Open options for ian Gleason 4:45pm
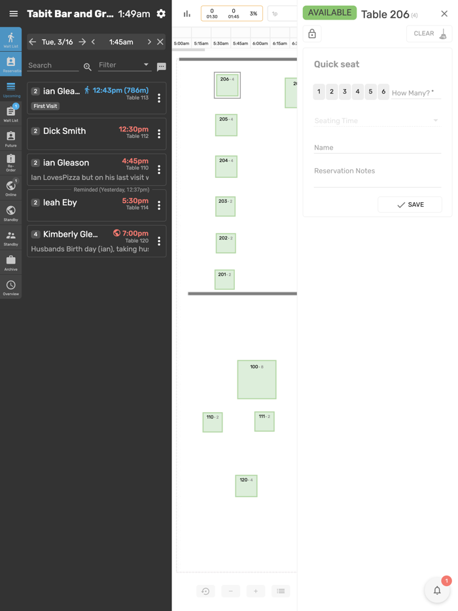The height and width of the screenshot is (611, 458). pyautogui.click(x=159, y=169)
